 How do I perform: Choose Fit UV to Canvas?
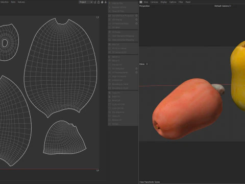point(119,49)
